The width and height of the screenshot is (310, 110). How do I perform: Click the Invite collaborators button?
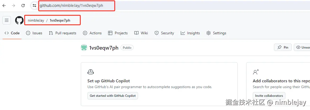point(269,96)
